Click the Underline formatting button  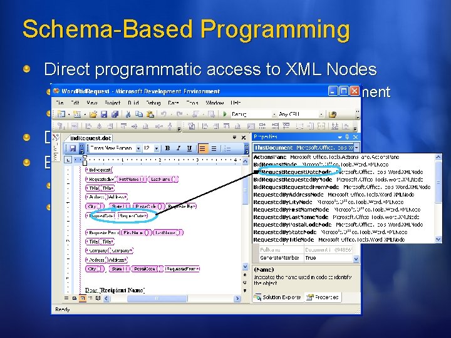click(x=189, y=148)
